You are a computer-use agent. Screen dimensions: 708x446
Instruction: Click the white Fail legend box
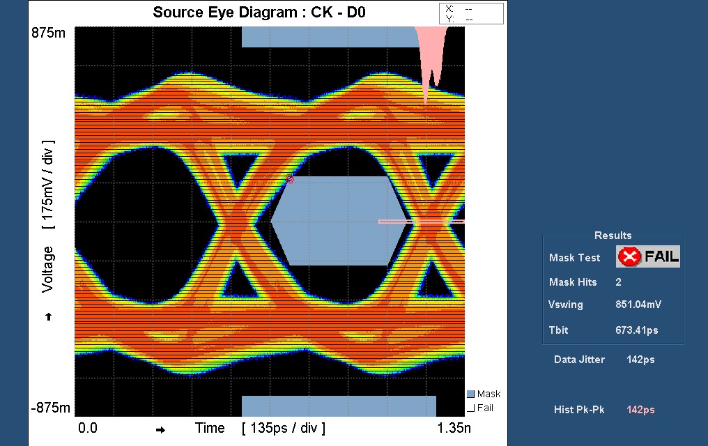[471, 408]
